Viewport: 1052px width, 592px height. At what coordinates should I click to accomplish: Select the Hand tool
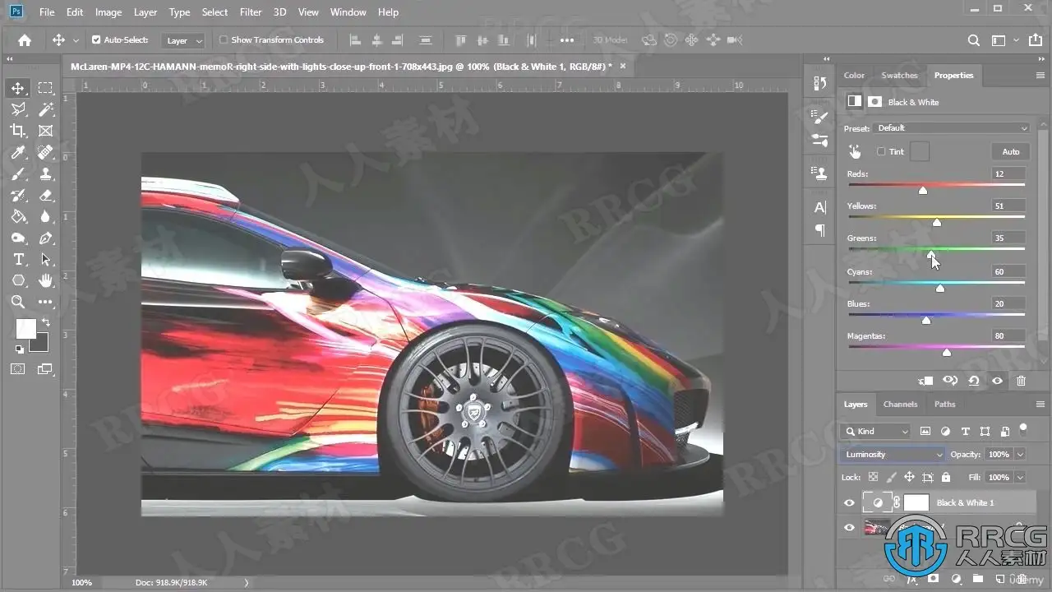pyautogui.click(x=45, y=281)
